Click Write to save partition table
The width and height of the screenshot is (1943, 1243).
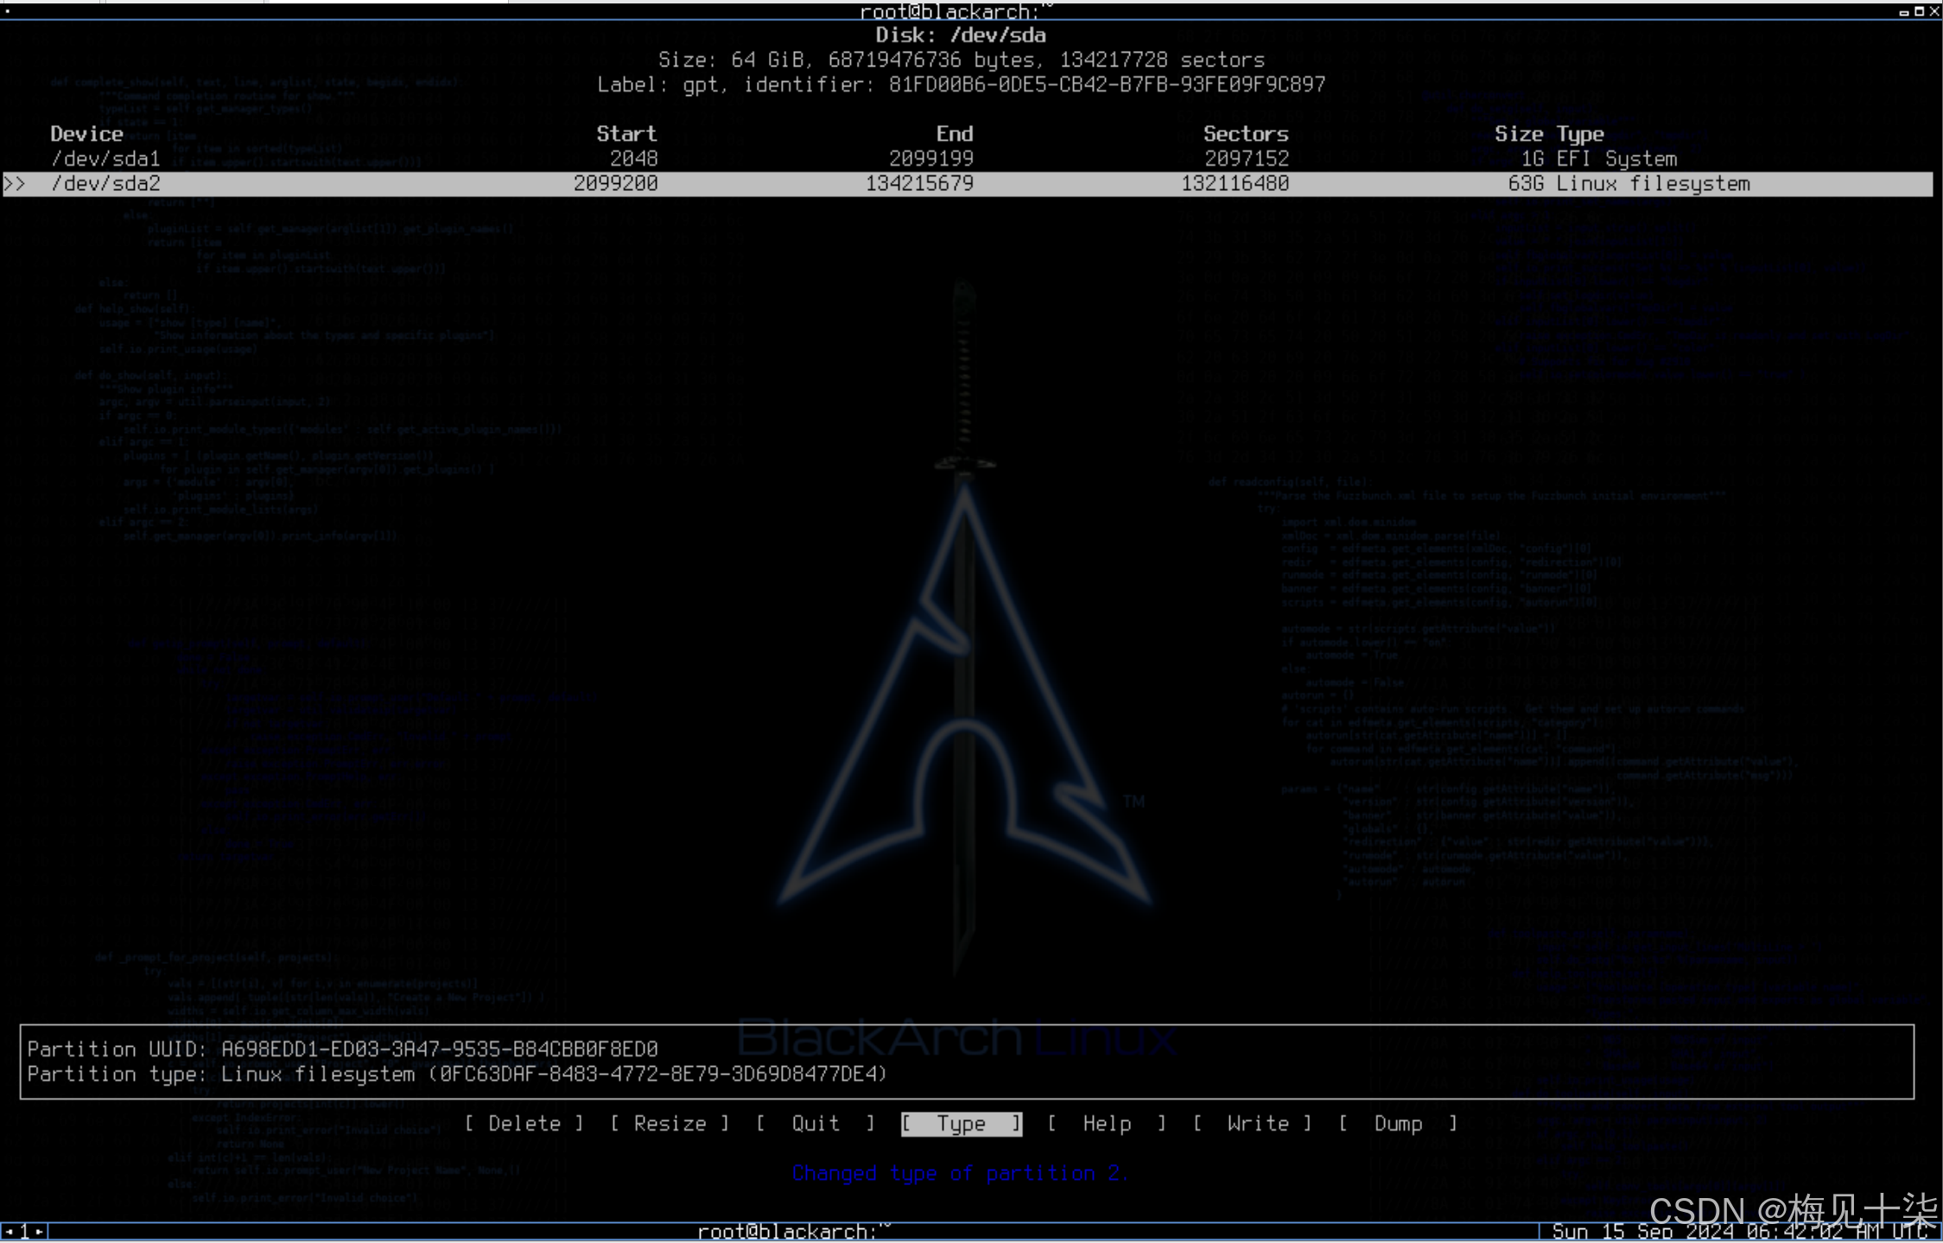pos(1257,1123)
